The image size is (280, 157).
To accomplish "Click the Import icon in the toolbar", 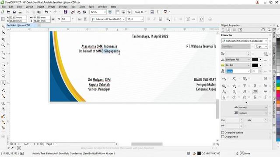I will coord(73,12).
